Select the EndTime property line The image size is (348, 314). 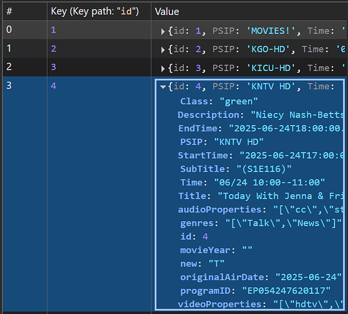coord(261,129)
